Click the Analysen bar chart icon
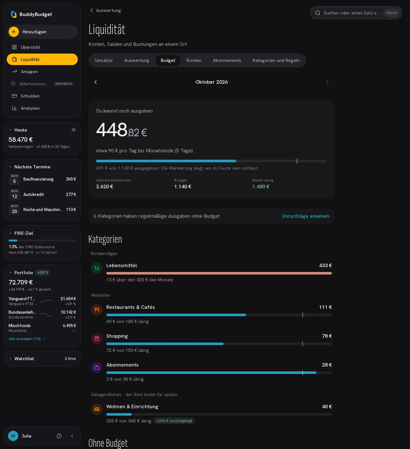410x449 pixels. (x=14, y=108)
